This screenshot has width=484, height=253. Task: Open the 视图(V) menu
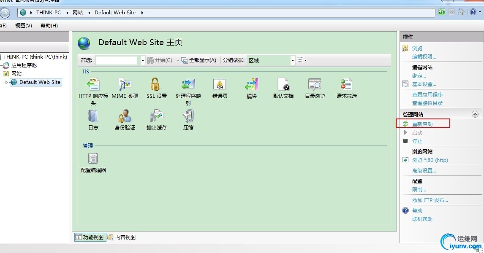(x=23, y=25)
